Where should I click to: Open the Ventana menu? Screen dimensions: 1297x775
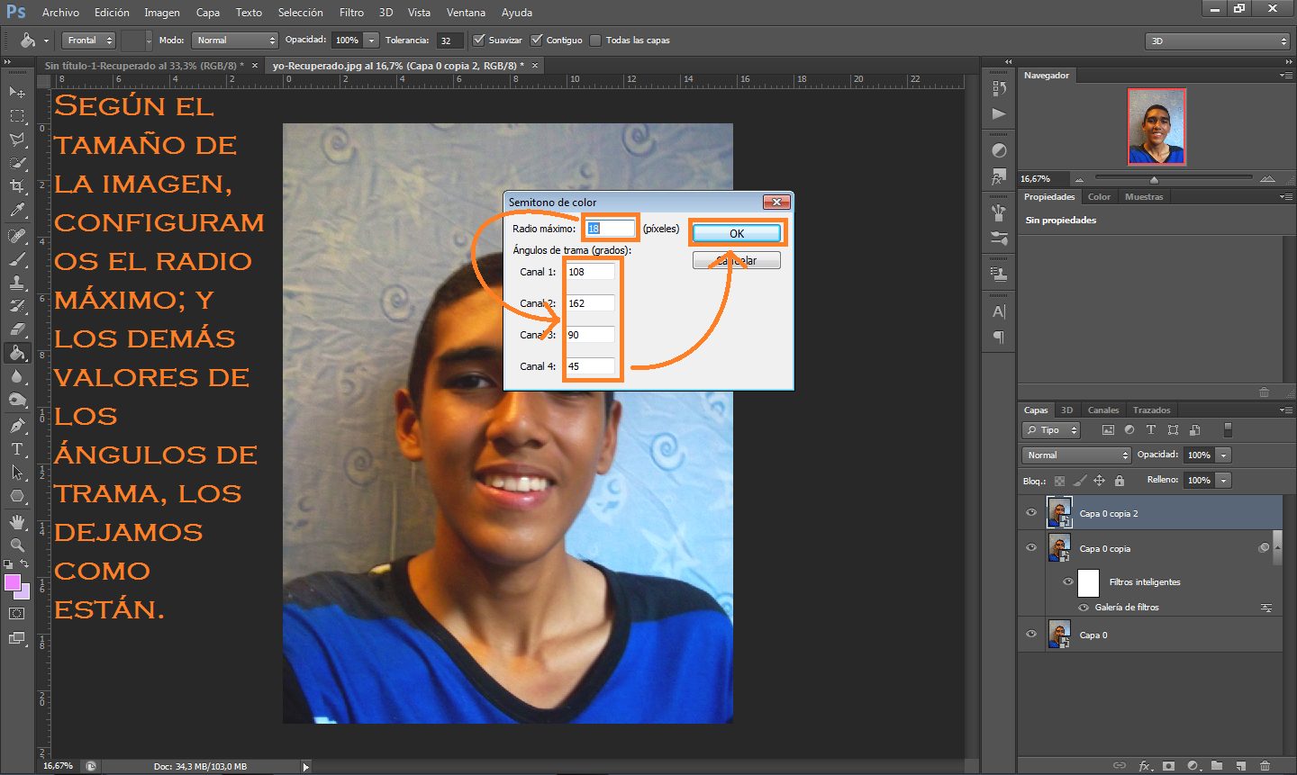coord(466,13)
